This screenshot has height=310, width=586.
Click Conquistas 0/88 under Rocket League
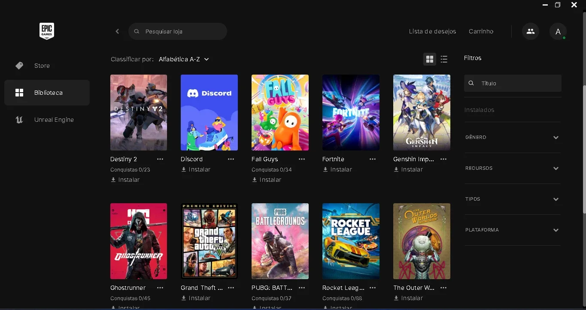[342, 298]
